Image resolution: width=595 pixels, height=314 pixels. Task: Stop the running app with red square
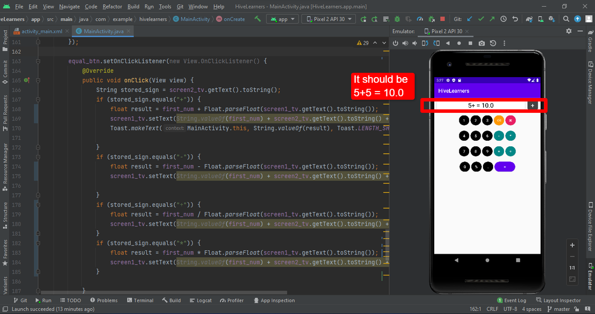[443, 19]
